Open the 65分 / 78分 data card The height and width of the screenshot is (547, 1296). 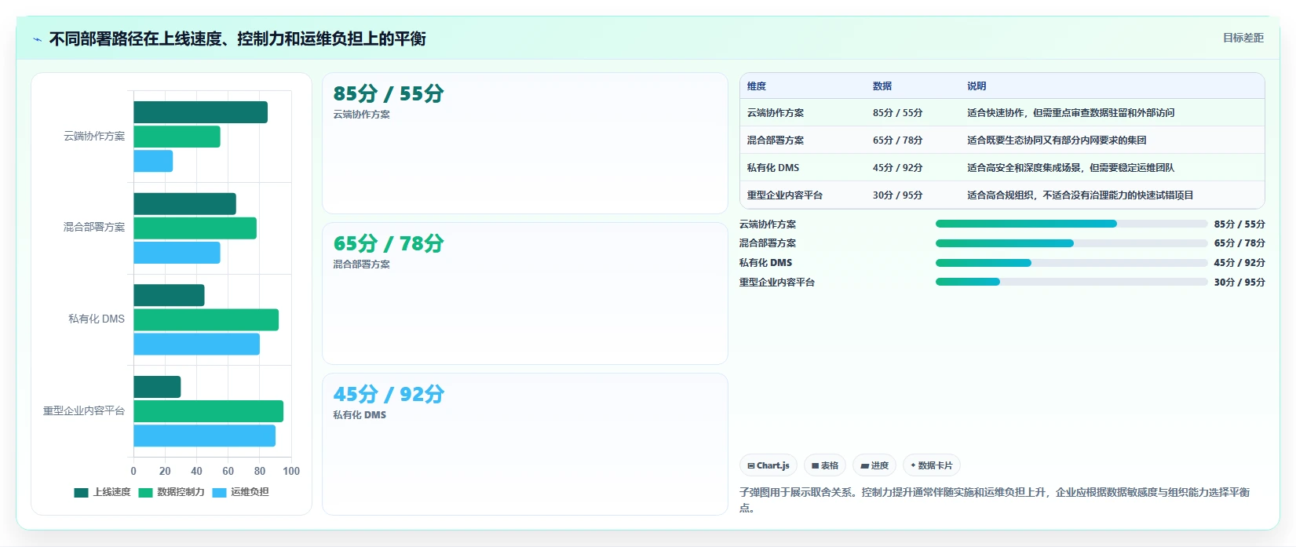(525, 294)
